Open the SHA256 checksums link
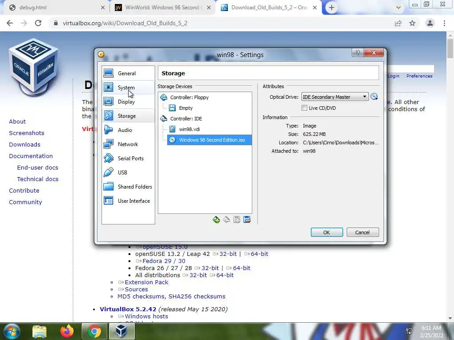454x340 pixels. click(197, 296)
